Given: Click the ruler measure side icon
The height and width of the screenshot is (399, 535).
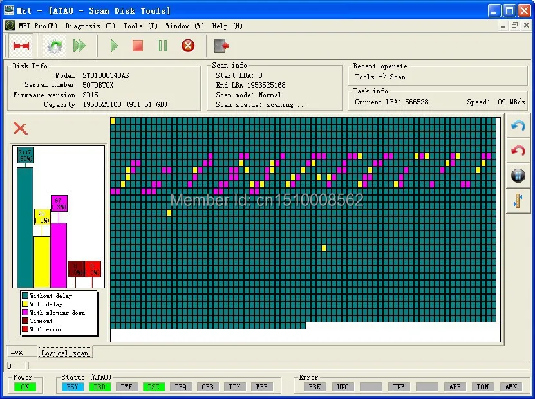Looking at the screenshot, I should (518, 201).
